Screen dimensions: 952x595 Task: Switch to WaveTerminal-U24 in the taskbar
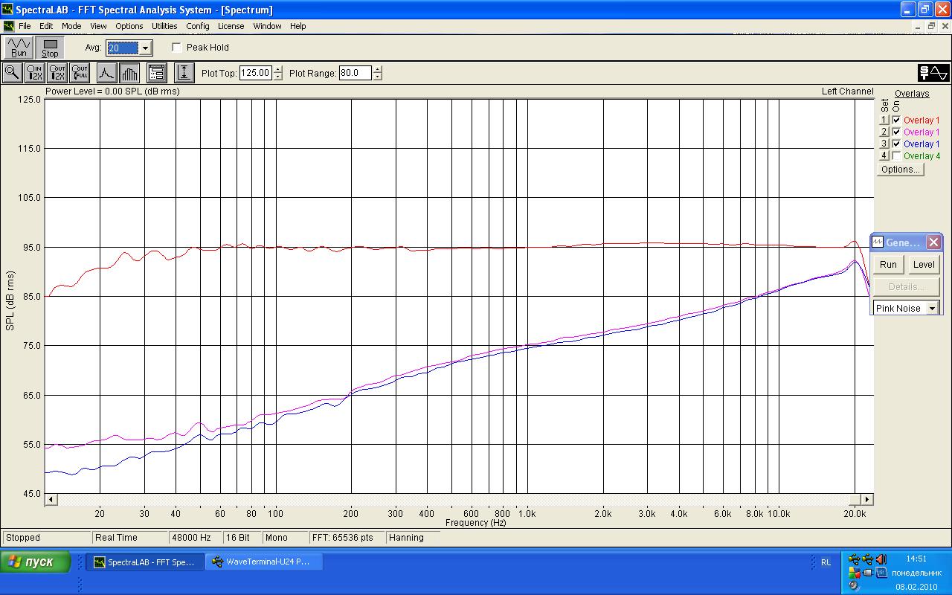pyautogui.click(x=266, y=562)
